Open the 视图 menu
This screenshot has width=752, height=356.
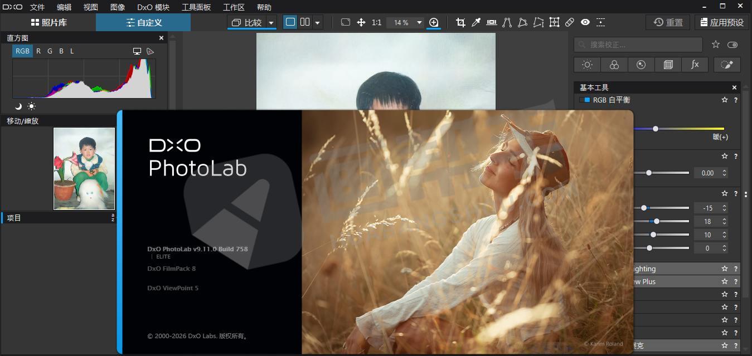pyautogui.click(x=90, y=7)
